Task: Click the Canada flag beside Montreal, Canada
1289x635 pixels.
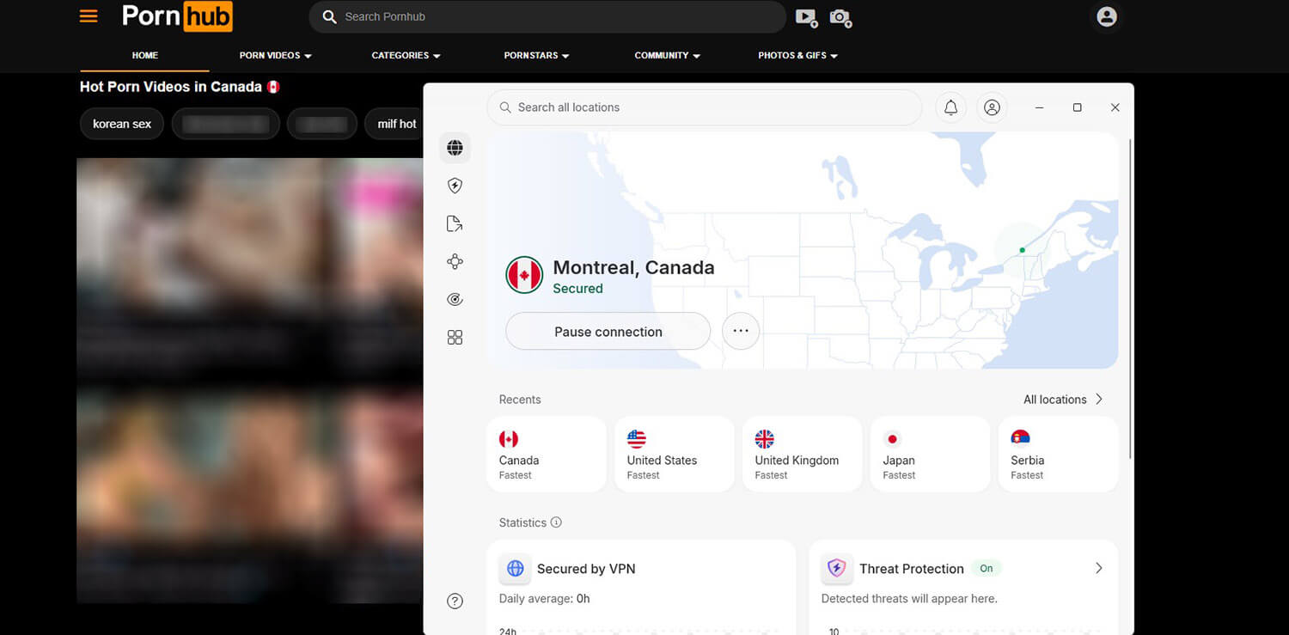Action: (524, 275)
